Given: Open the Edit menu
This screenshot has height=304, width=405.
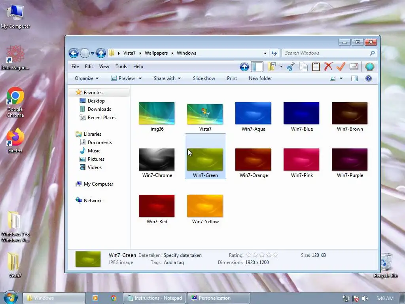Looking at the screenshot, I should (x=89, y=66).
